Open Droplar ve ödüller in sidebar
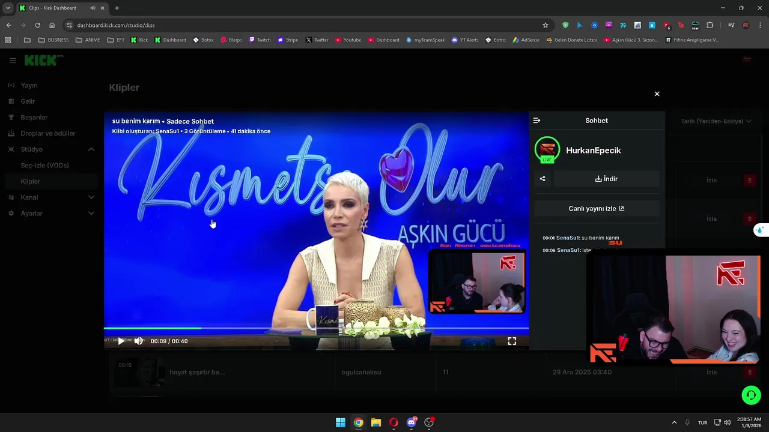Viewport: 769px width, 432px height. click(x=47, y=133)
